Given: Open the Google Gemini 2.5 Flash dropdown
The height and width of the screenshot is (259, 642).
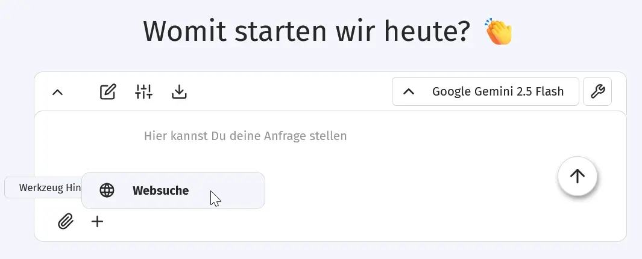Looking at the screenshot, I should point(497,92).
